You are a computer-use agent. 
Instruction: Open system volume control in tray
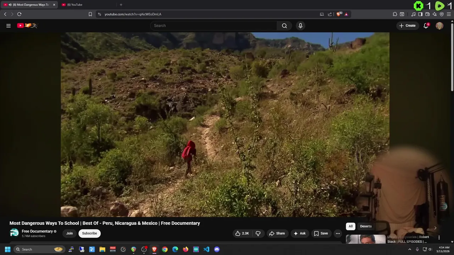coord(431,249)
